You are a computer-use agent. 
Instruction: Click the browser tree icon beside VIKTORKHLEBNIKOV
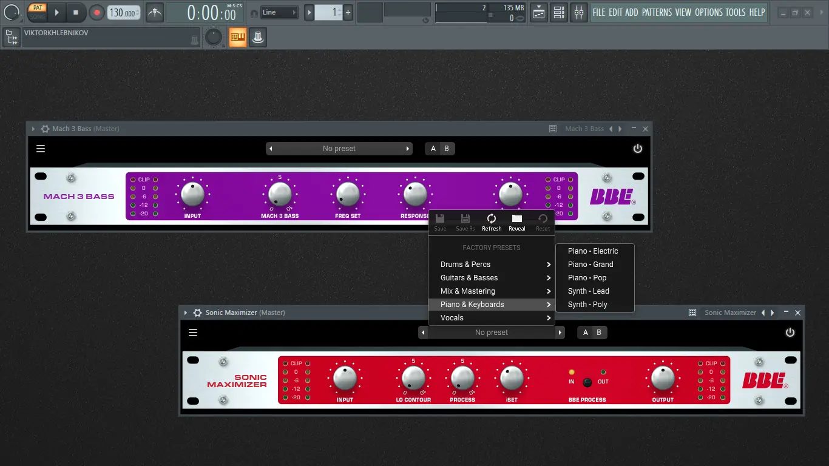pos(11,38)
